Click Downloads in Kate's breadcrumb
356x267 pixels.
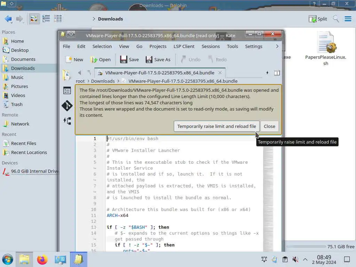click(103, 81)
